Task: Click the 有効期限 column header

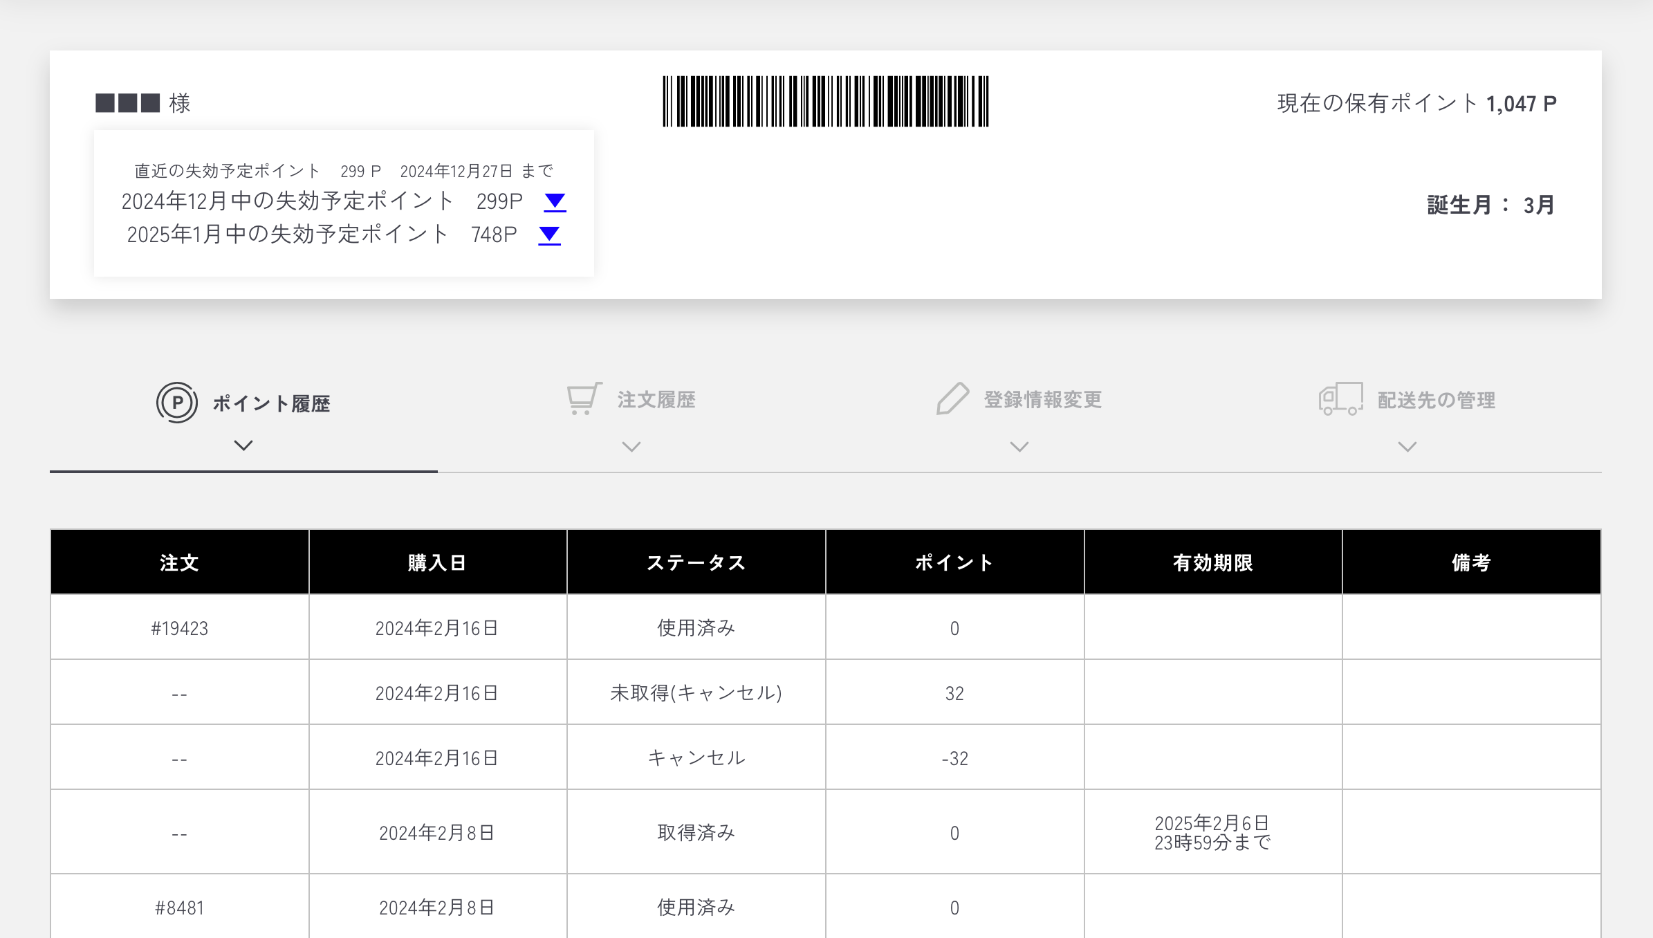Action: tap(1213, 562)
